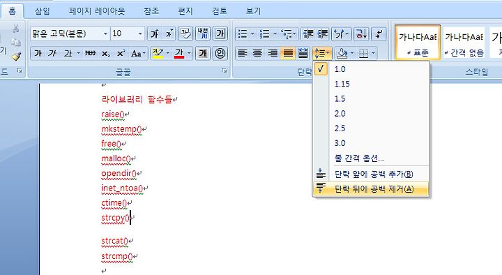Click the Sort icon
Screen dimensions: 502x275
pos(361,34)
